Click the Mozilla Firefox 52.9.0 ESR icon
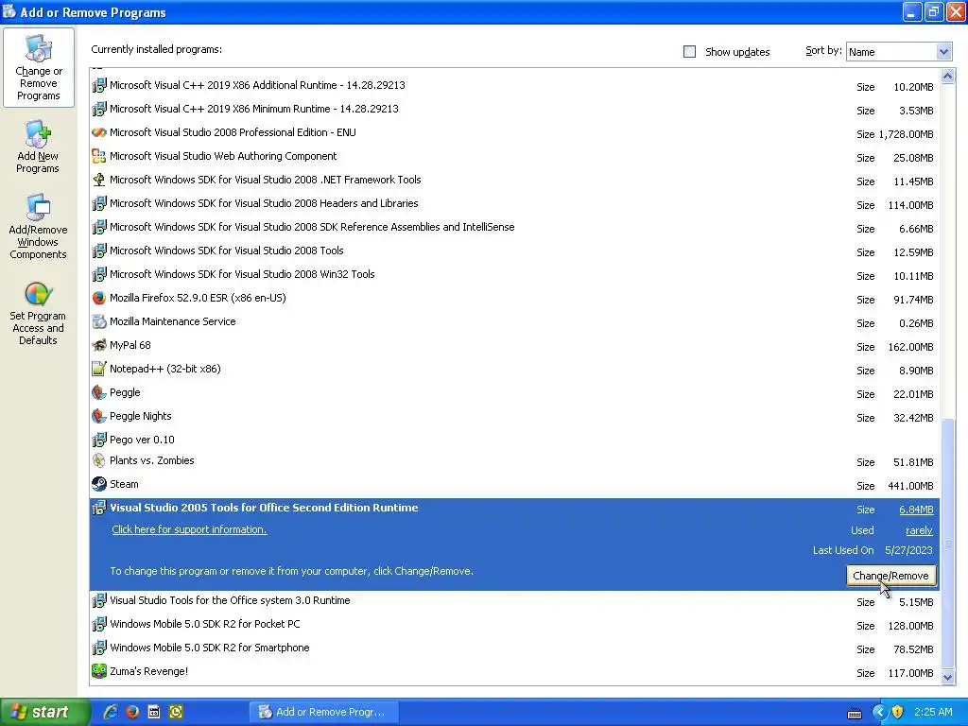Viewport: 968px width, 726px height. pos(98,298)
